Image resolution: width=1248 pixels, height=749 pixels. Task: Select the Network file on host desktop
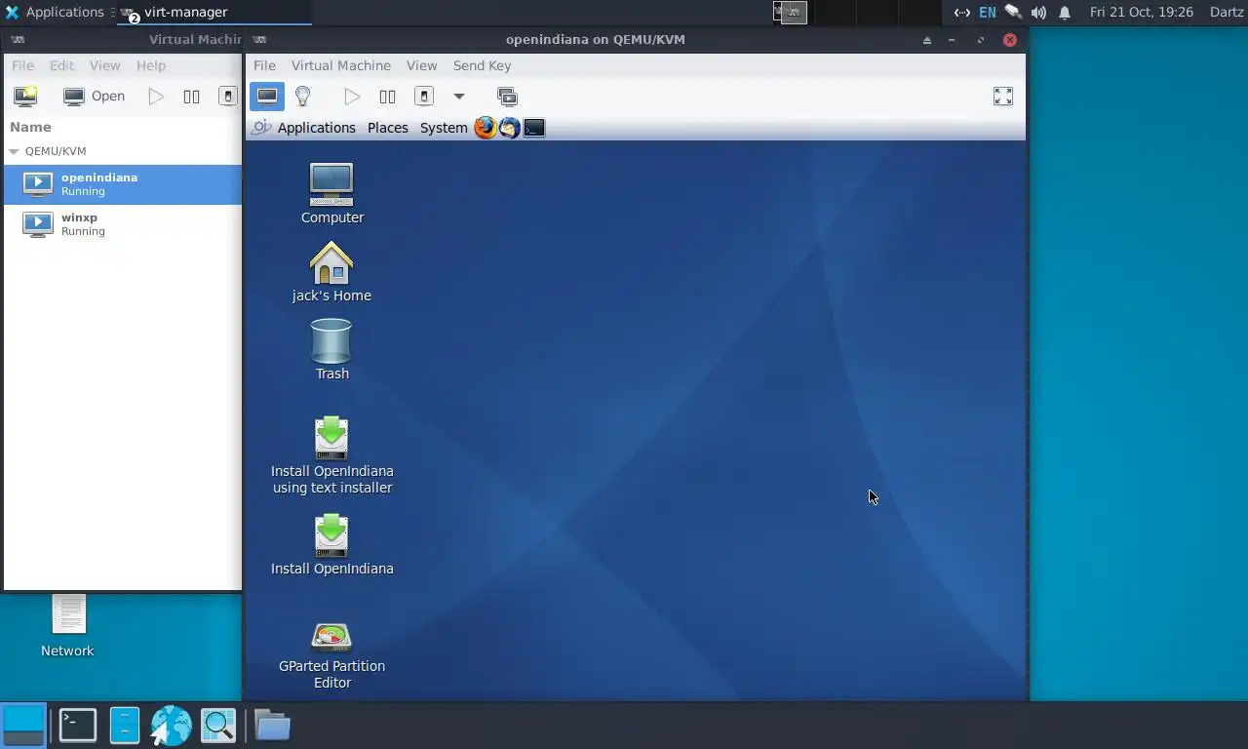coord(67,625)
